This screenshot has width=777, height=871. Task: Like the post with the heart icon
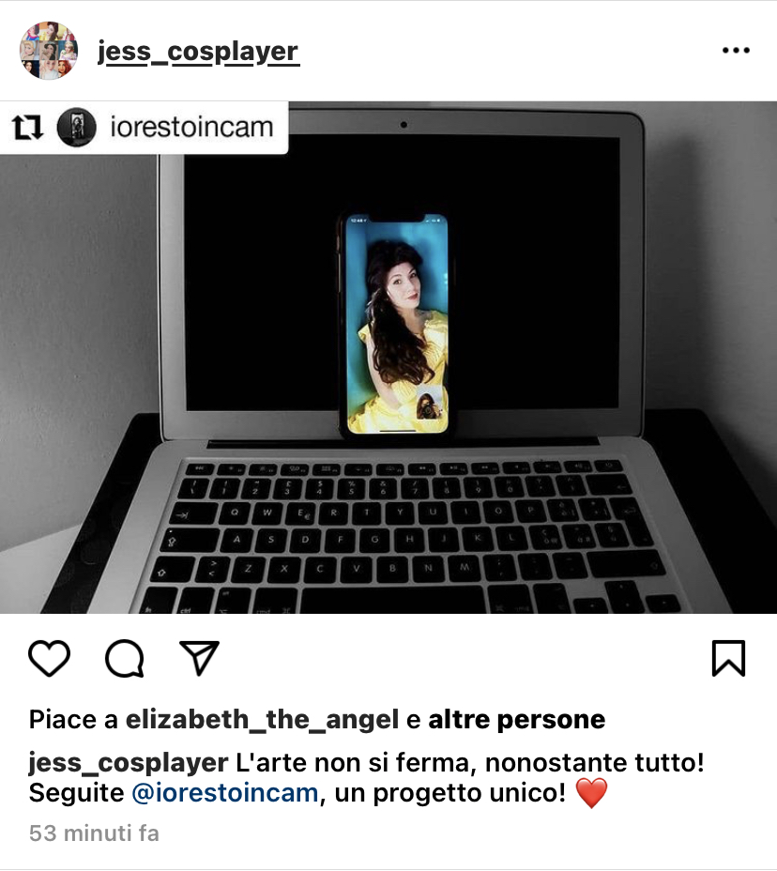[x=49, y=658]
